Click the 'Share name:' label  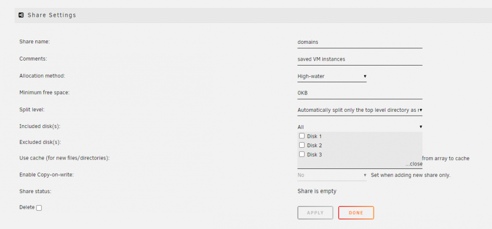tap(34, 41)
